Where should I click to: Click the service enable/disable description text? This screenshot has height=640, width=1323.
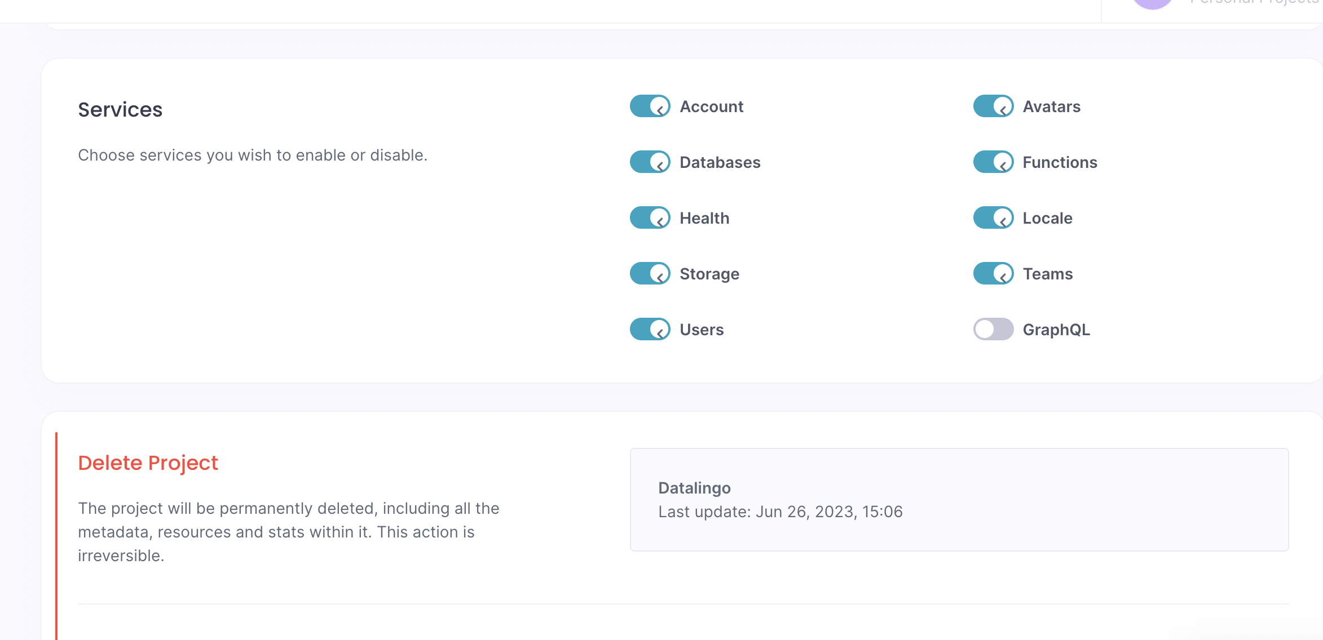(x=253, y=155)
